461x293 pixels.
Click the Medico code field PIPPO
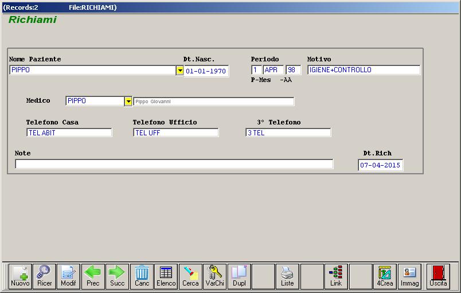tap(95, 101)
